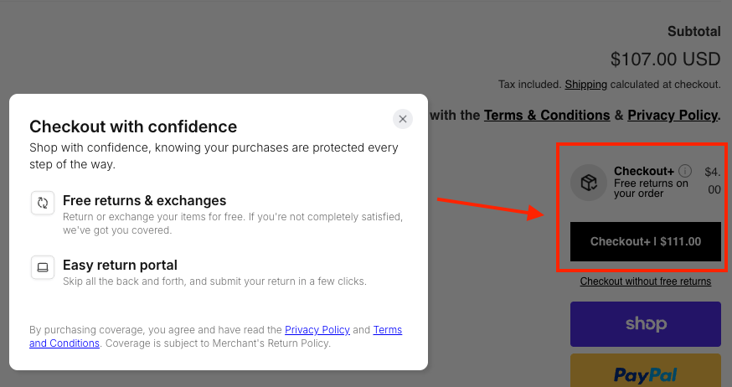Open the Shipping link near tax note
Viewport: 732px width, 387px height.
point(586,85)
